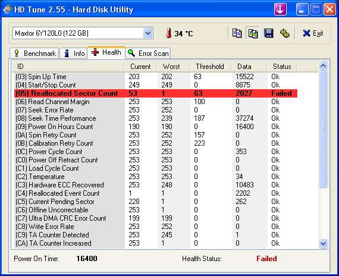Select the (07) Seek Error Rate row
Viewport: 339px width, 276px height.
point(156,110)
